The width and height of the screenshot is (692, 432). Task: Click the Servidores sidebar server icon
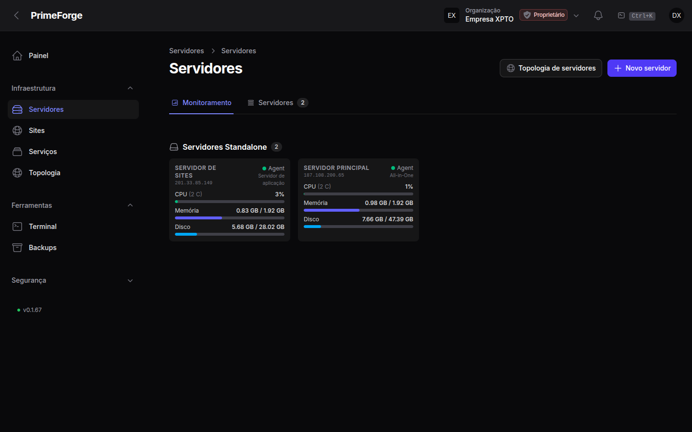click(x=17, y=109)
